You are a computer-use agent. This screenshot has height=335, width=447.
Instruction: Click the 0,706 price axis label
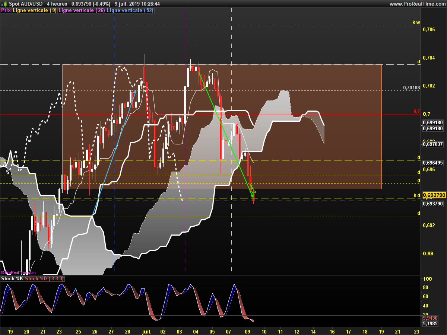[429, 29]
